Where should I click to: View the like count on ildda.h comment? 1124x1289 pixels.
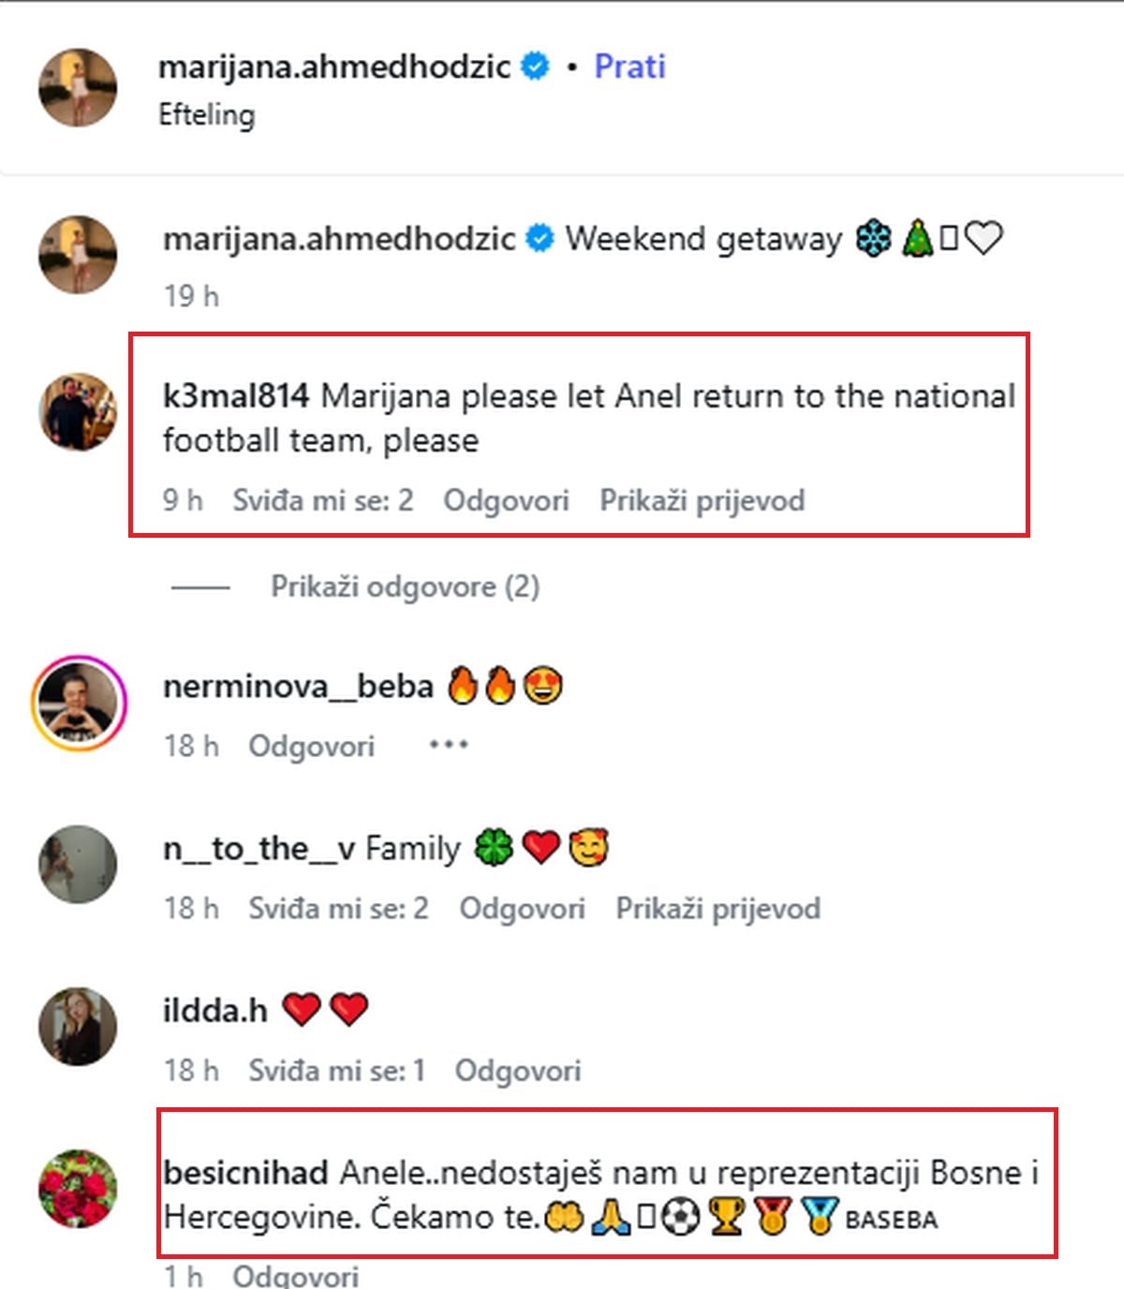click(336, 1071)
